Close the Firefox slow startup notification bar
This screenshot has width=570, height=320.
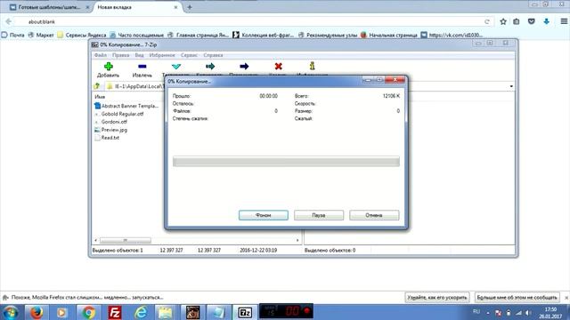566,298
